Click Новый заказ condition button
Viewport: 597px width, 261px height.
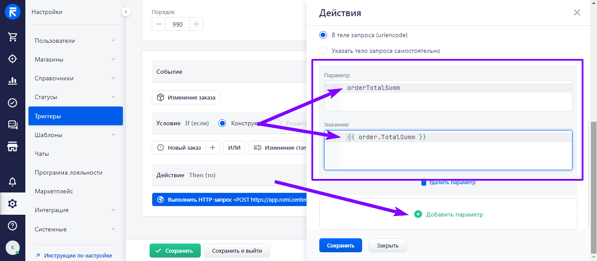(x=179, y=148)
